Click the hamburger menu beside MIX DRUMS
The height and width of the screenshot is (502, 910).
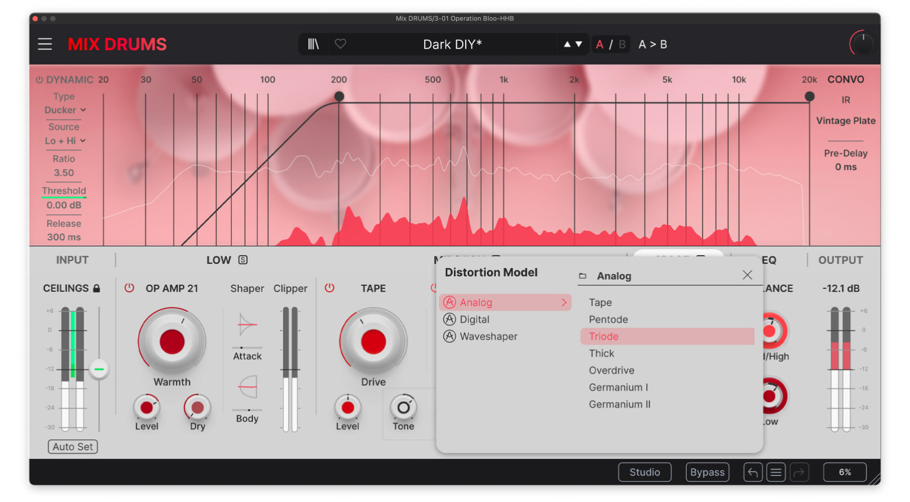(45, 44)
